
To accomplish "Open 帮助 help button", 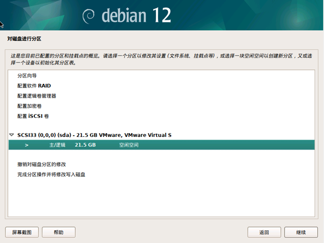I will [x=58, y=232].
